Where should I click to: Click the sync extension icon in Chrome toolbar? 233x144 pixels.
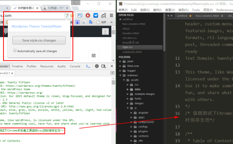pos(104,15)
